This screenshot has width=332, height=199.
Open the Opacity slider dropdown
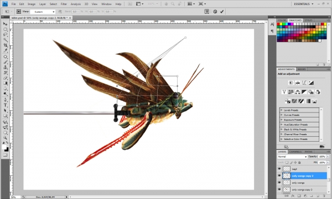[328, 157]
